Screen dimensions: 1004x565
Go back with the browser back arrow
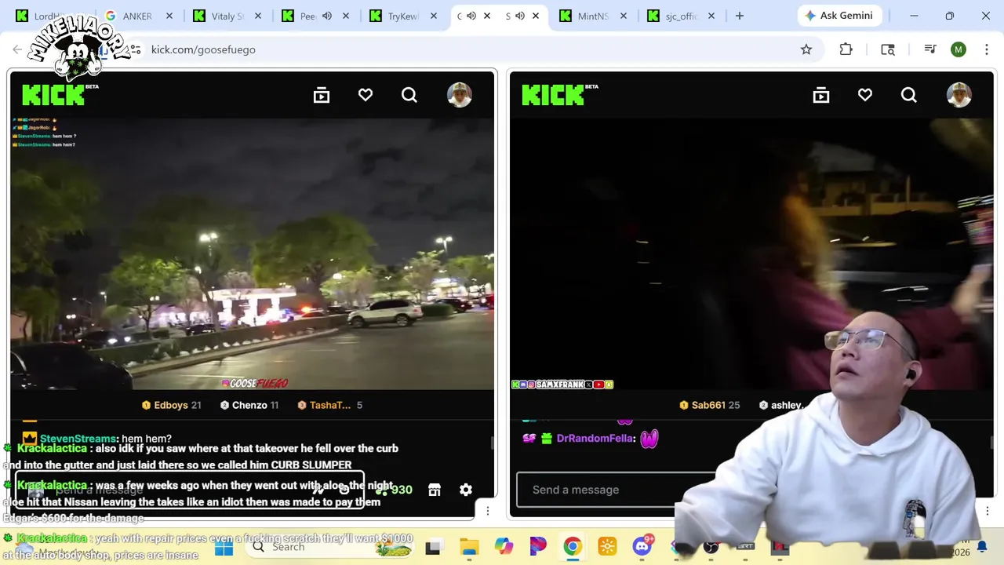point(17,49)
